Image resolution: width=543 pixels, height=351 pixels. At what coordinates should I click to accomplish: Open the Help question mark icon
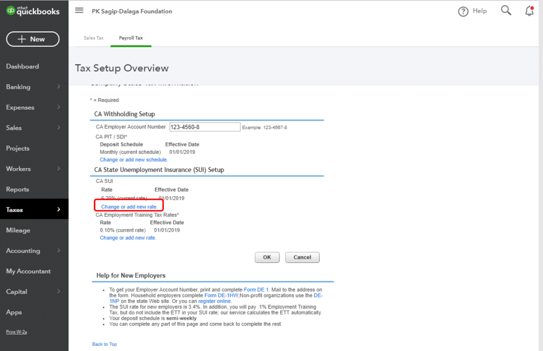pos(463,12)
